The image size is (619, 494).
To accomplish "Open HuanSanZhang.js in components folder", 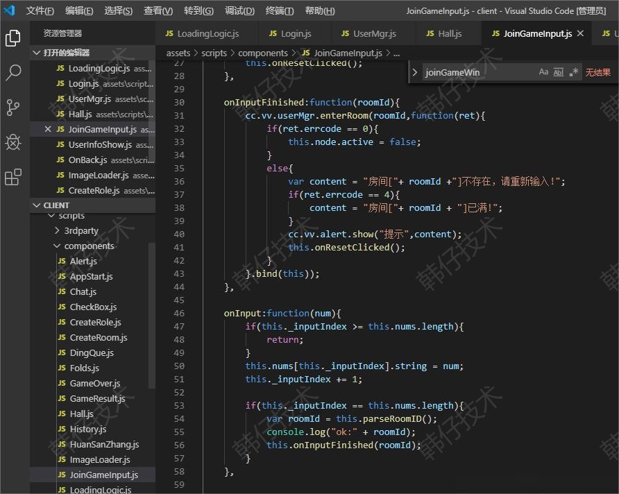I will [x=92, y=445].
